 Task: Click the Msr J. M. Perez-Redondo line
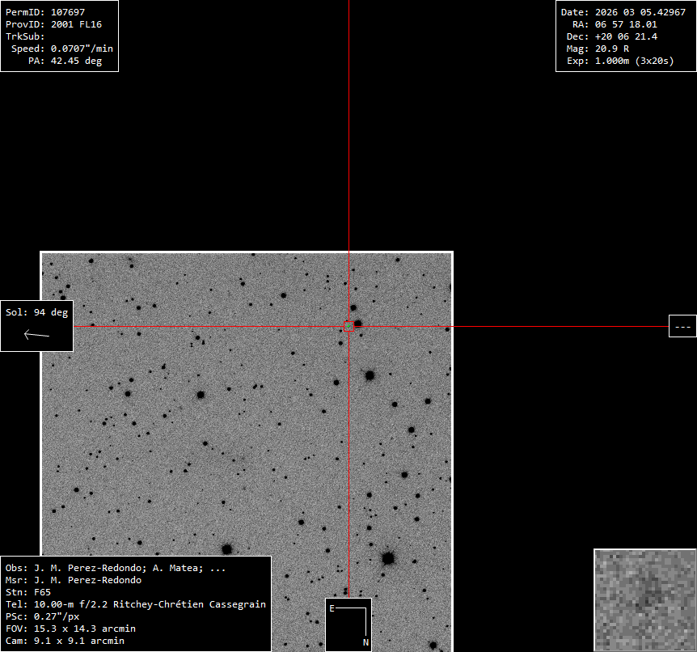[87, 580]
